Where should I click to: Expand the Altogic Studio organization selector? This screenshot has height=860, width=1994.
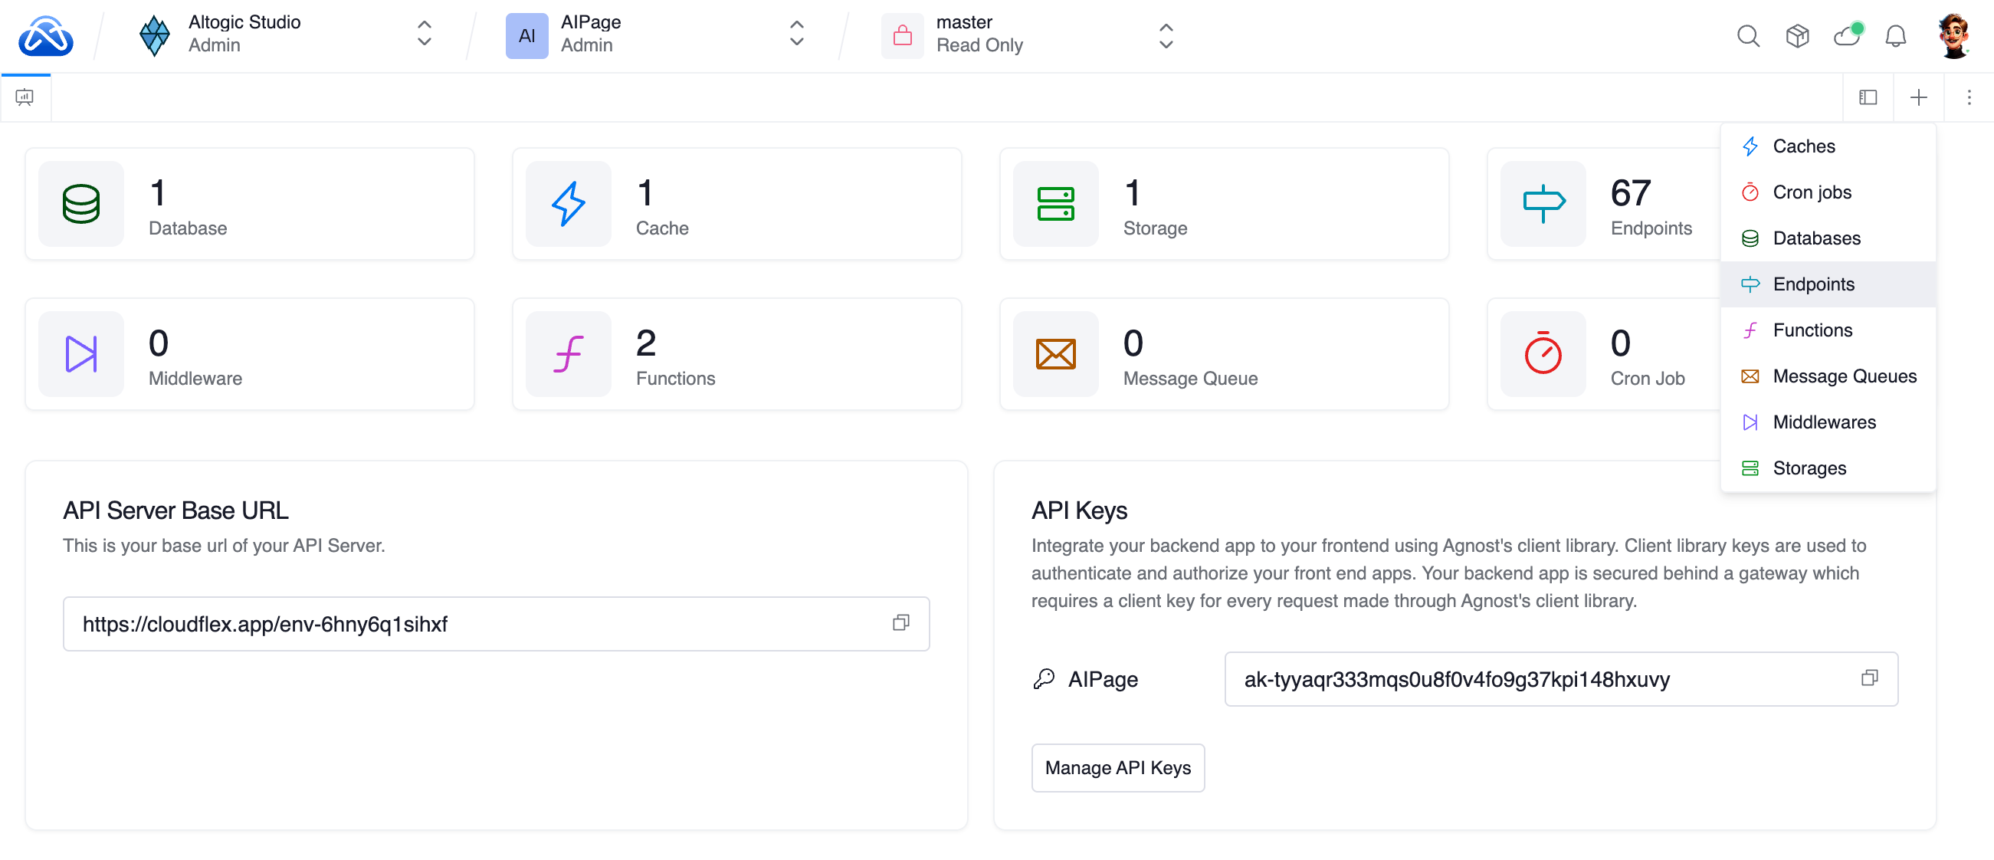(424, 34)
